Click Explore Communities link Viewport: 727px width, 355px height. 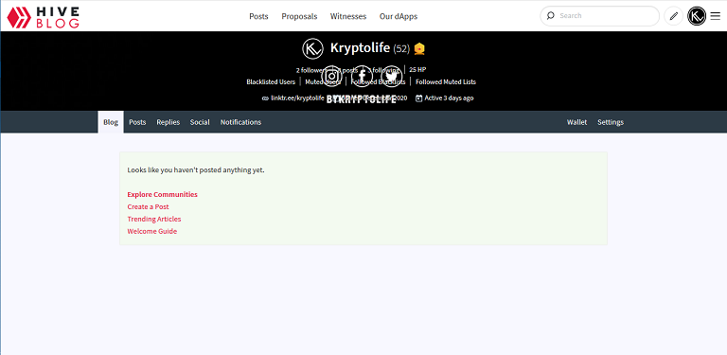click(162, 195)
